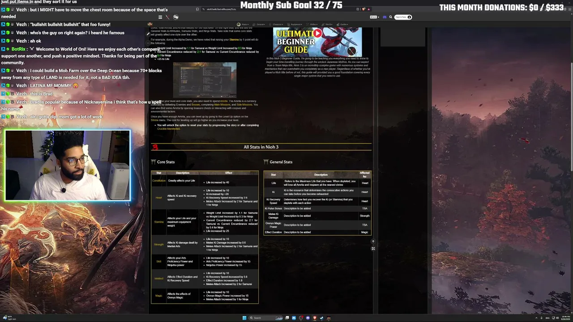Image resolution: width=573 pixels, height=322 pixels.
Task: Click the bookmark icon left of address bar
Action: [x=197, y=9]
